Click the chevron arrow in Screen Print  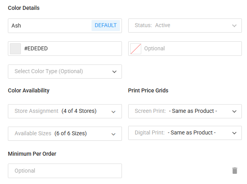pyautogui.click(x=234, y=111)
